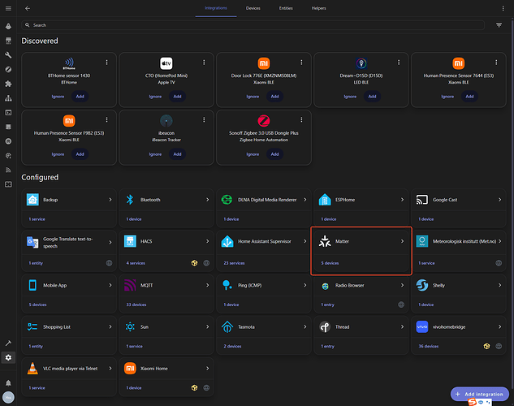Expand the MQTT integration chevron
The image size is (514, 406).
click(x=207, y=284)
